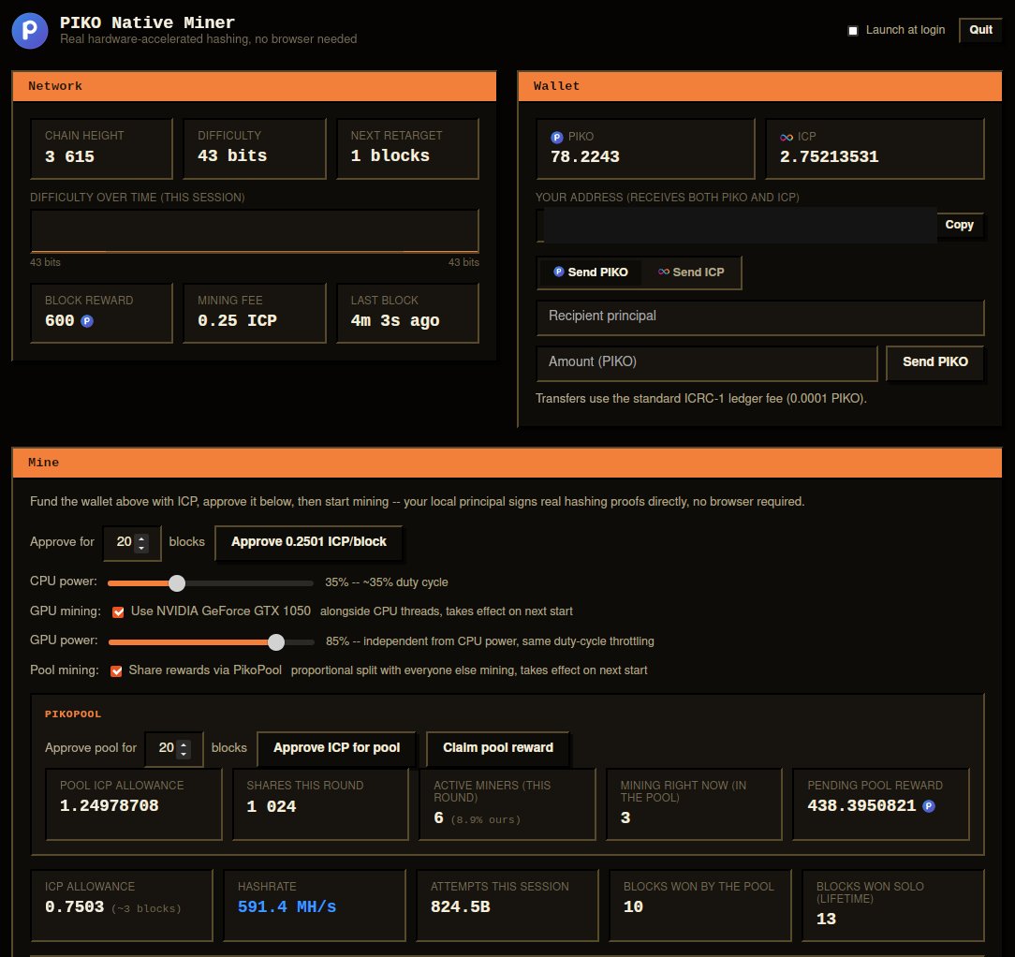Click difficulty value 43 bits
Screen dimensions: 1015x957
tap(231, 156)
